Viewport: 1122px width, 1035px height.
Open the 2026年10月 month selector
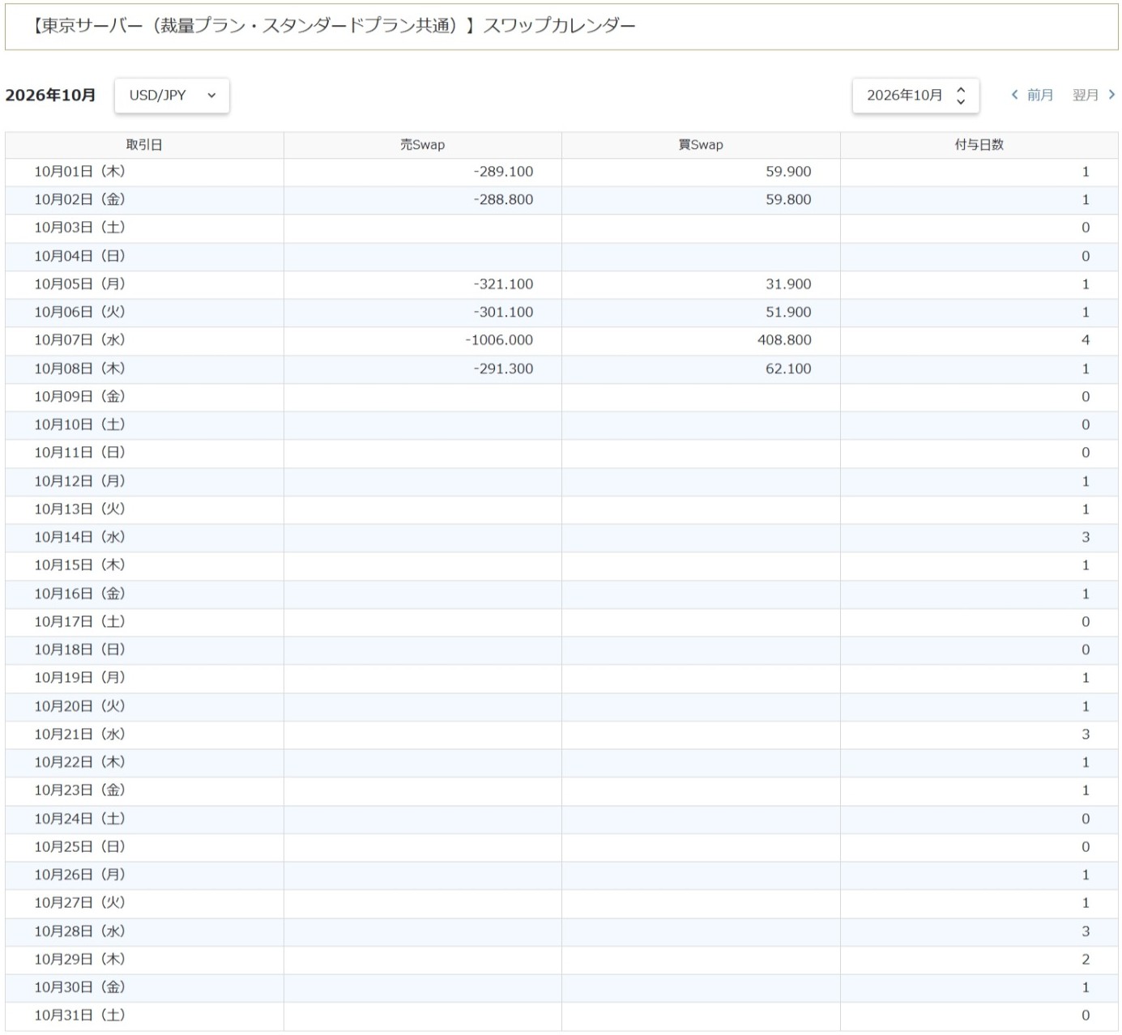click(x=915, y=96)
